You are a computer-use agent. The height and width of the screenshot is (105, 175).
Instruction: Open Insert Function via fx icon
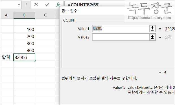click(x=58, y=5)
